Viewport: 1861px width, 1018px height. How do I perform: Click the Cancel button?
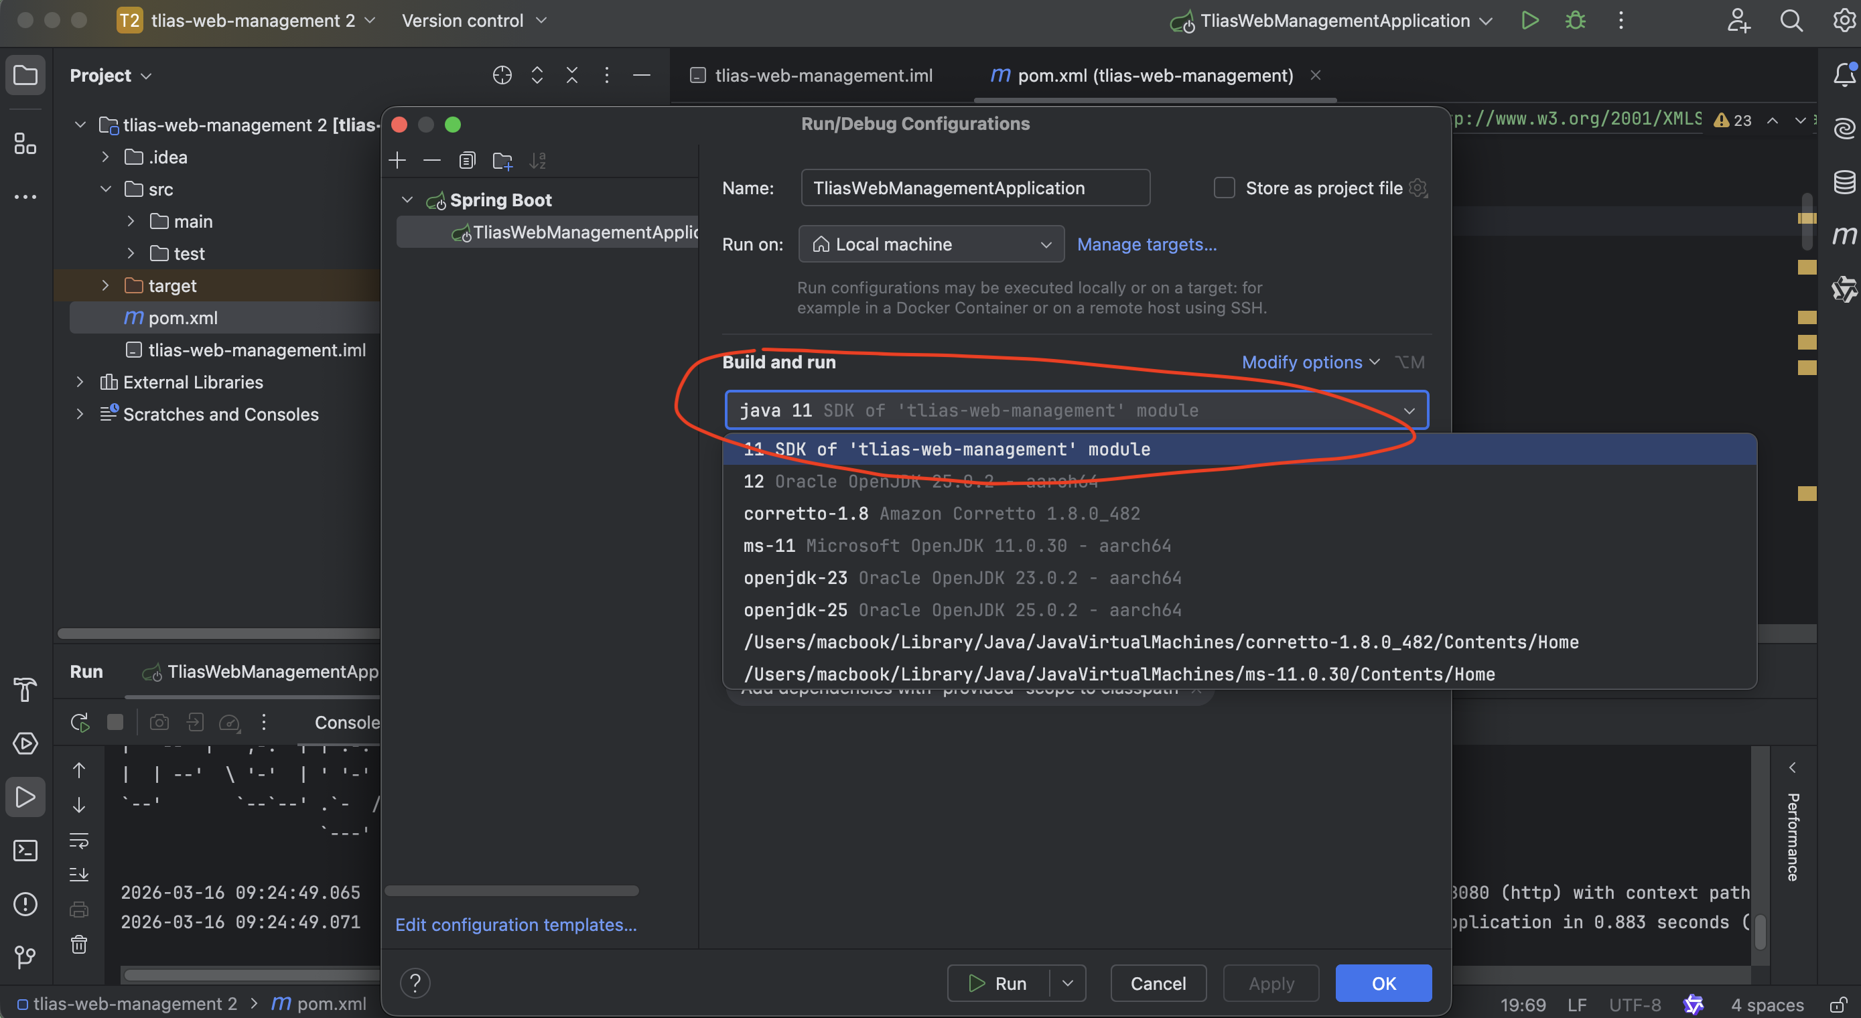[1158, 983]
